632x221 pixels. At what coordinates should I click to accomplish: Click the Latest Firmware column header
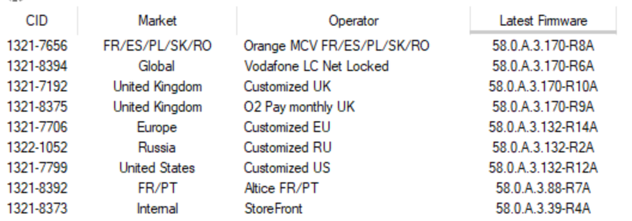pyautogui.click(x=543, y=21)
